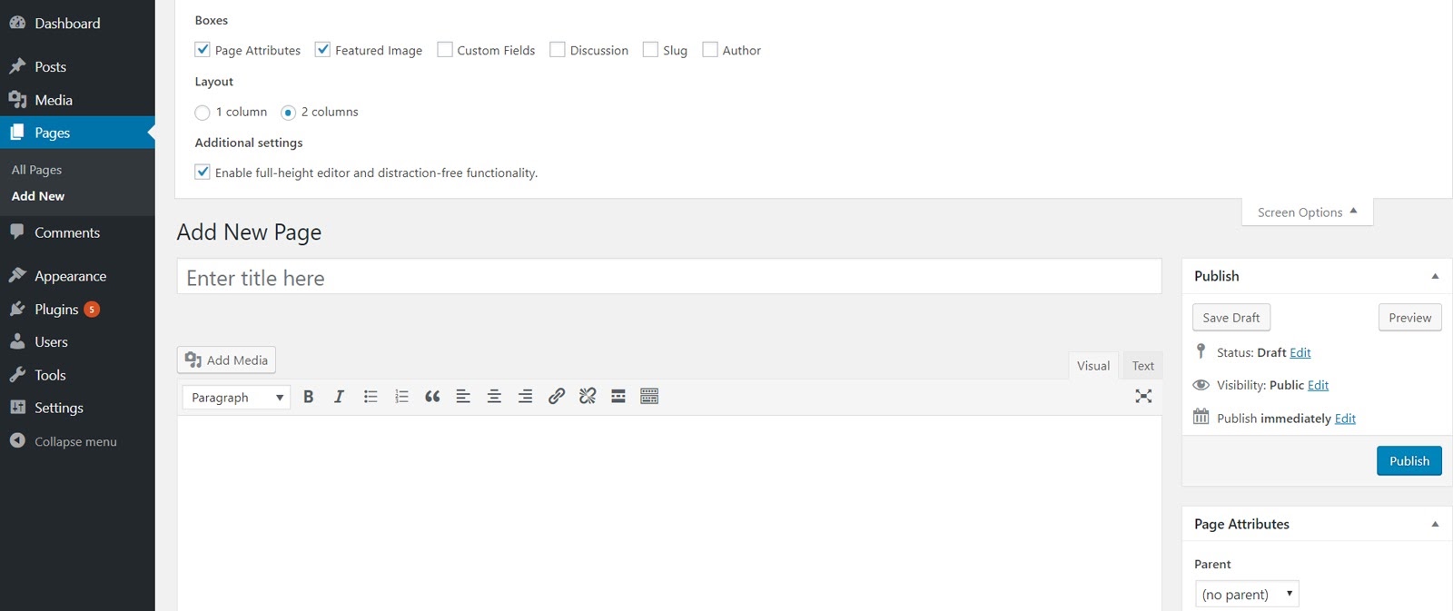Select the 2 columns layout

288,113
